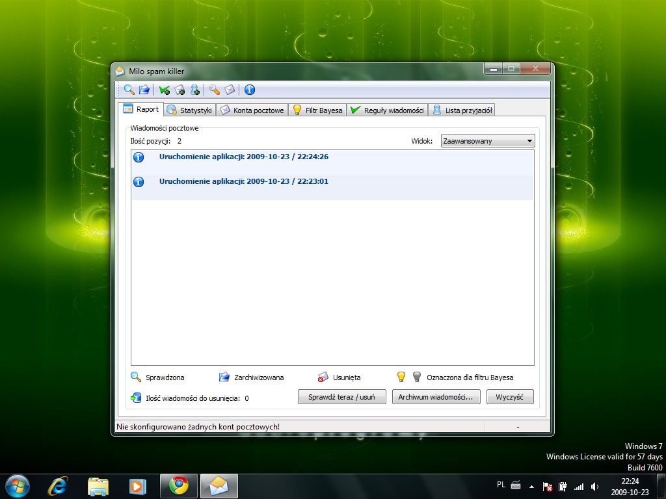
Task: Add new friend person-plus toolbar icon
Action: [x=195, y=90]
